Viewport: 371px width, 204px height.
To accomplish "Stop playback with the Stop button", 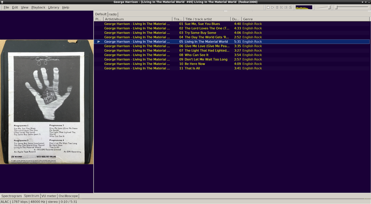I will coord(268,7).
